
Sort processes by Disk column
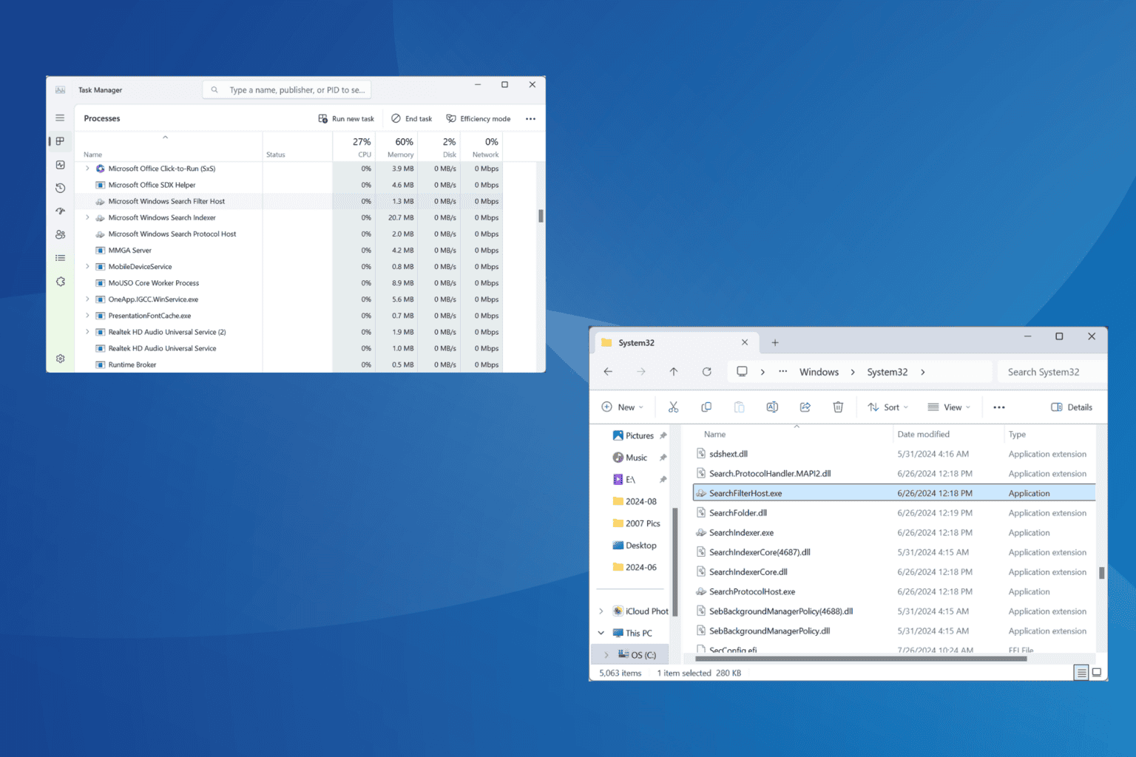click(439, 146)
